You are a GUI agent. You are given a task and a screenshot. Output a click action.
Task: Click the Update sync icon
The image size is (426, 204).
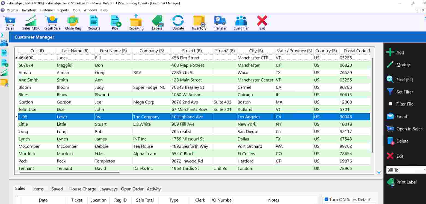pyautogui.click(x=178, y=22)
